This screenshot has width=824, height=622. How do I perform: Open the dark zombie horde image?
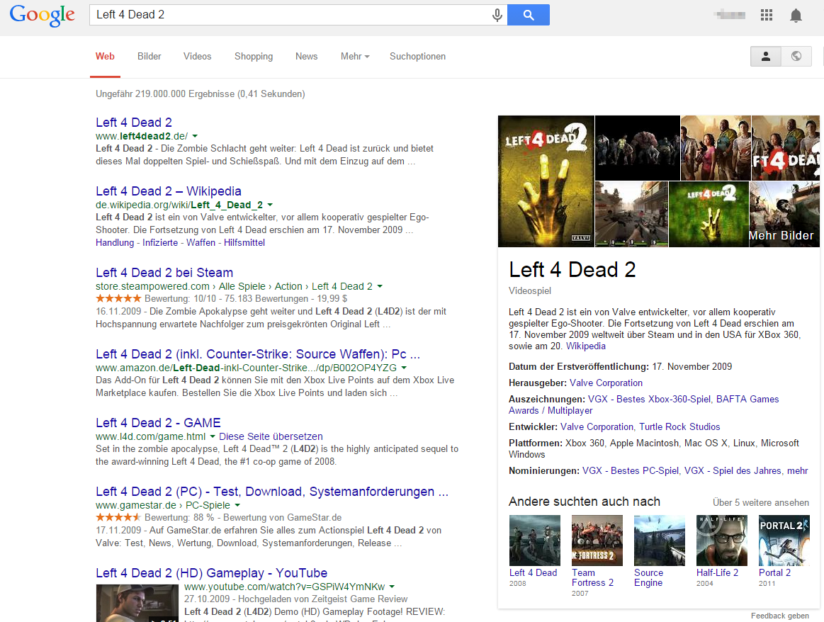tap(638, 148)
